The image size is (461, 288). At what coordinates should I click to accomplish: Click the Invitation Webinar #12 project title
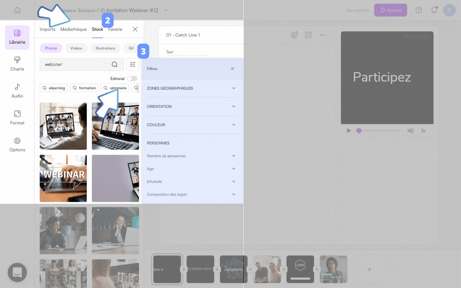[x=132, y=10]
